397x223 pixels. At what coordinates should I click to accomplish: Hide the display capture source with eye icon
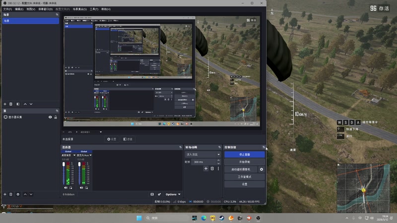(50, 117)
